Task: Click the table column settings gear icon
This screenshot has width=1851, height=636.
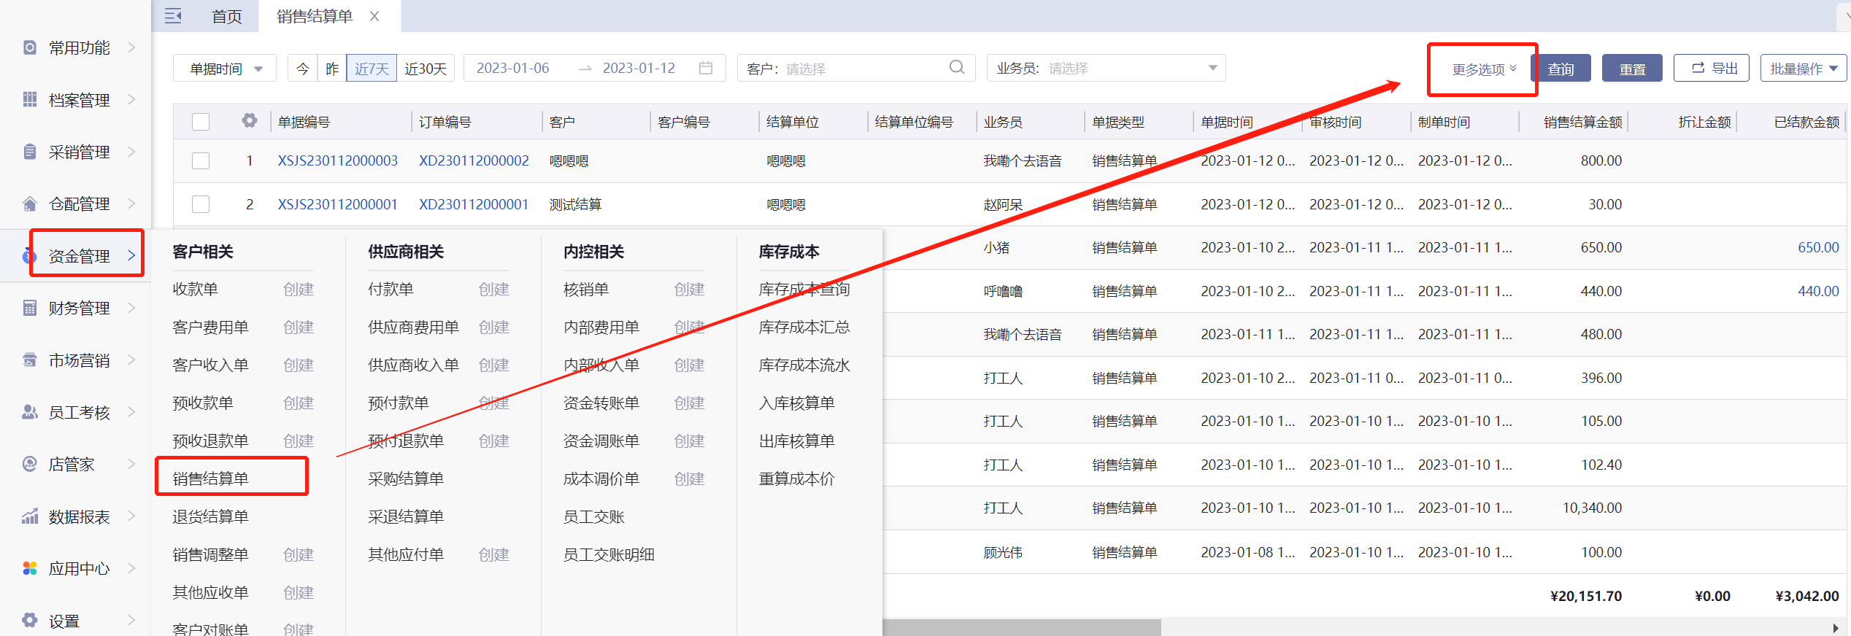Action: [250, 121]
